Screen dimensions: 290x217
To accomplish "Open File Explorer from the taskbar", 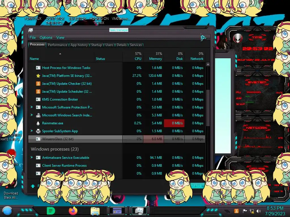I will coord(95,211).
